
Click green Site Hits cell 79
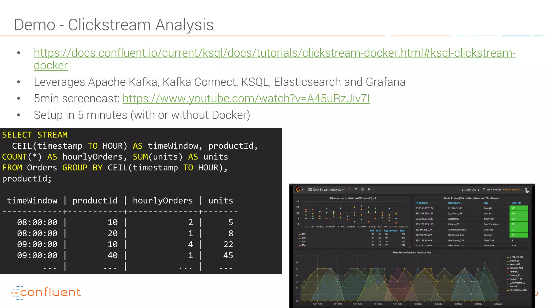coord(519,214)
